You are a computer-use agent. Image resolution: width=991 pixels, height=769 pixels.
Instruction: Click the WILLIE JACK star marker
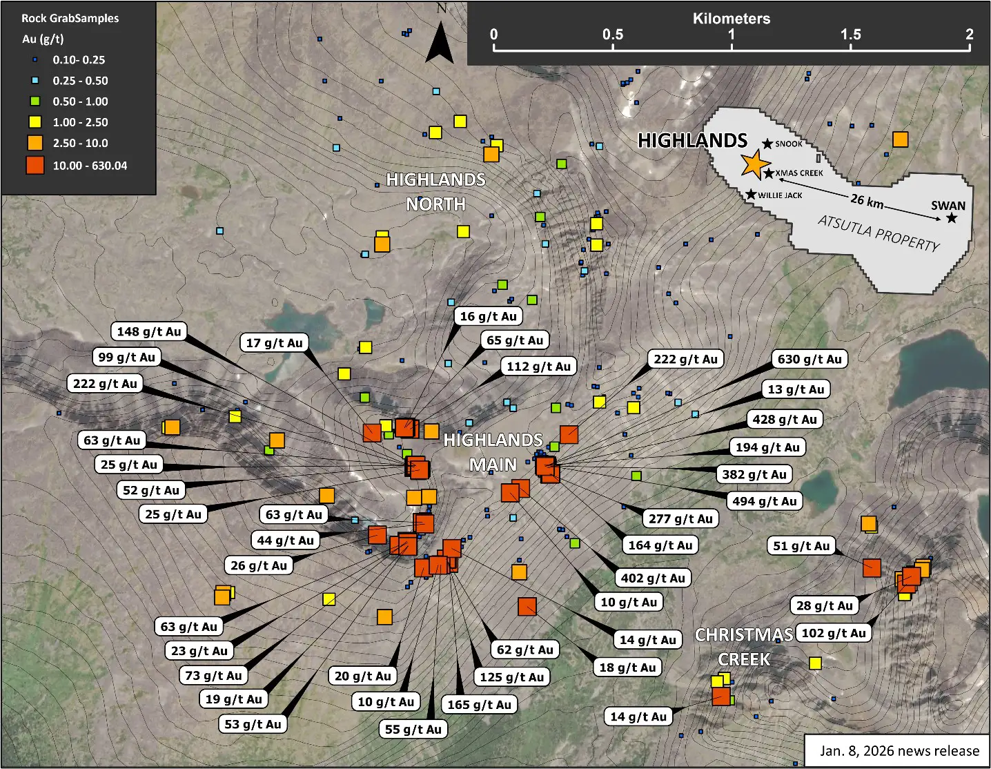click(x=751, y=195)
